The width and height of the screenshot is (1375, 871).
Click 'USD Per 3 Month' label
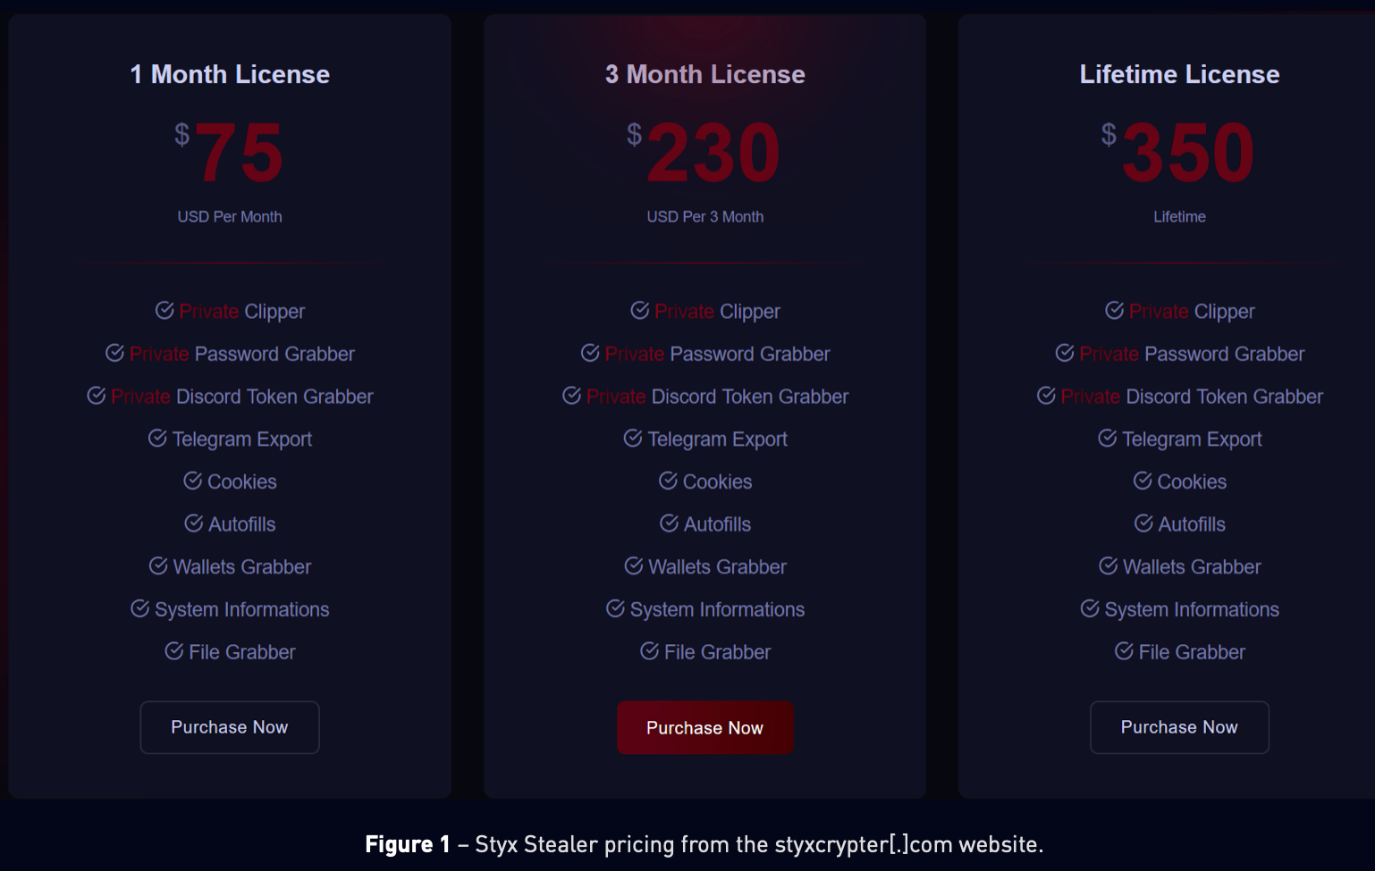(x=705, y=217)
